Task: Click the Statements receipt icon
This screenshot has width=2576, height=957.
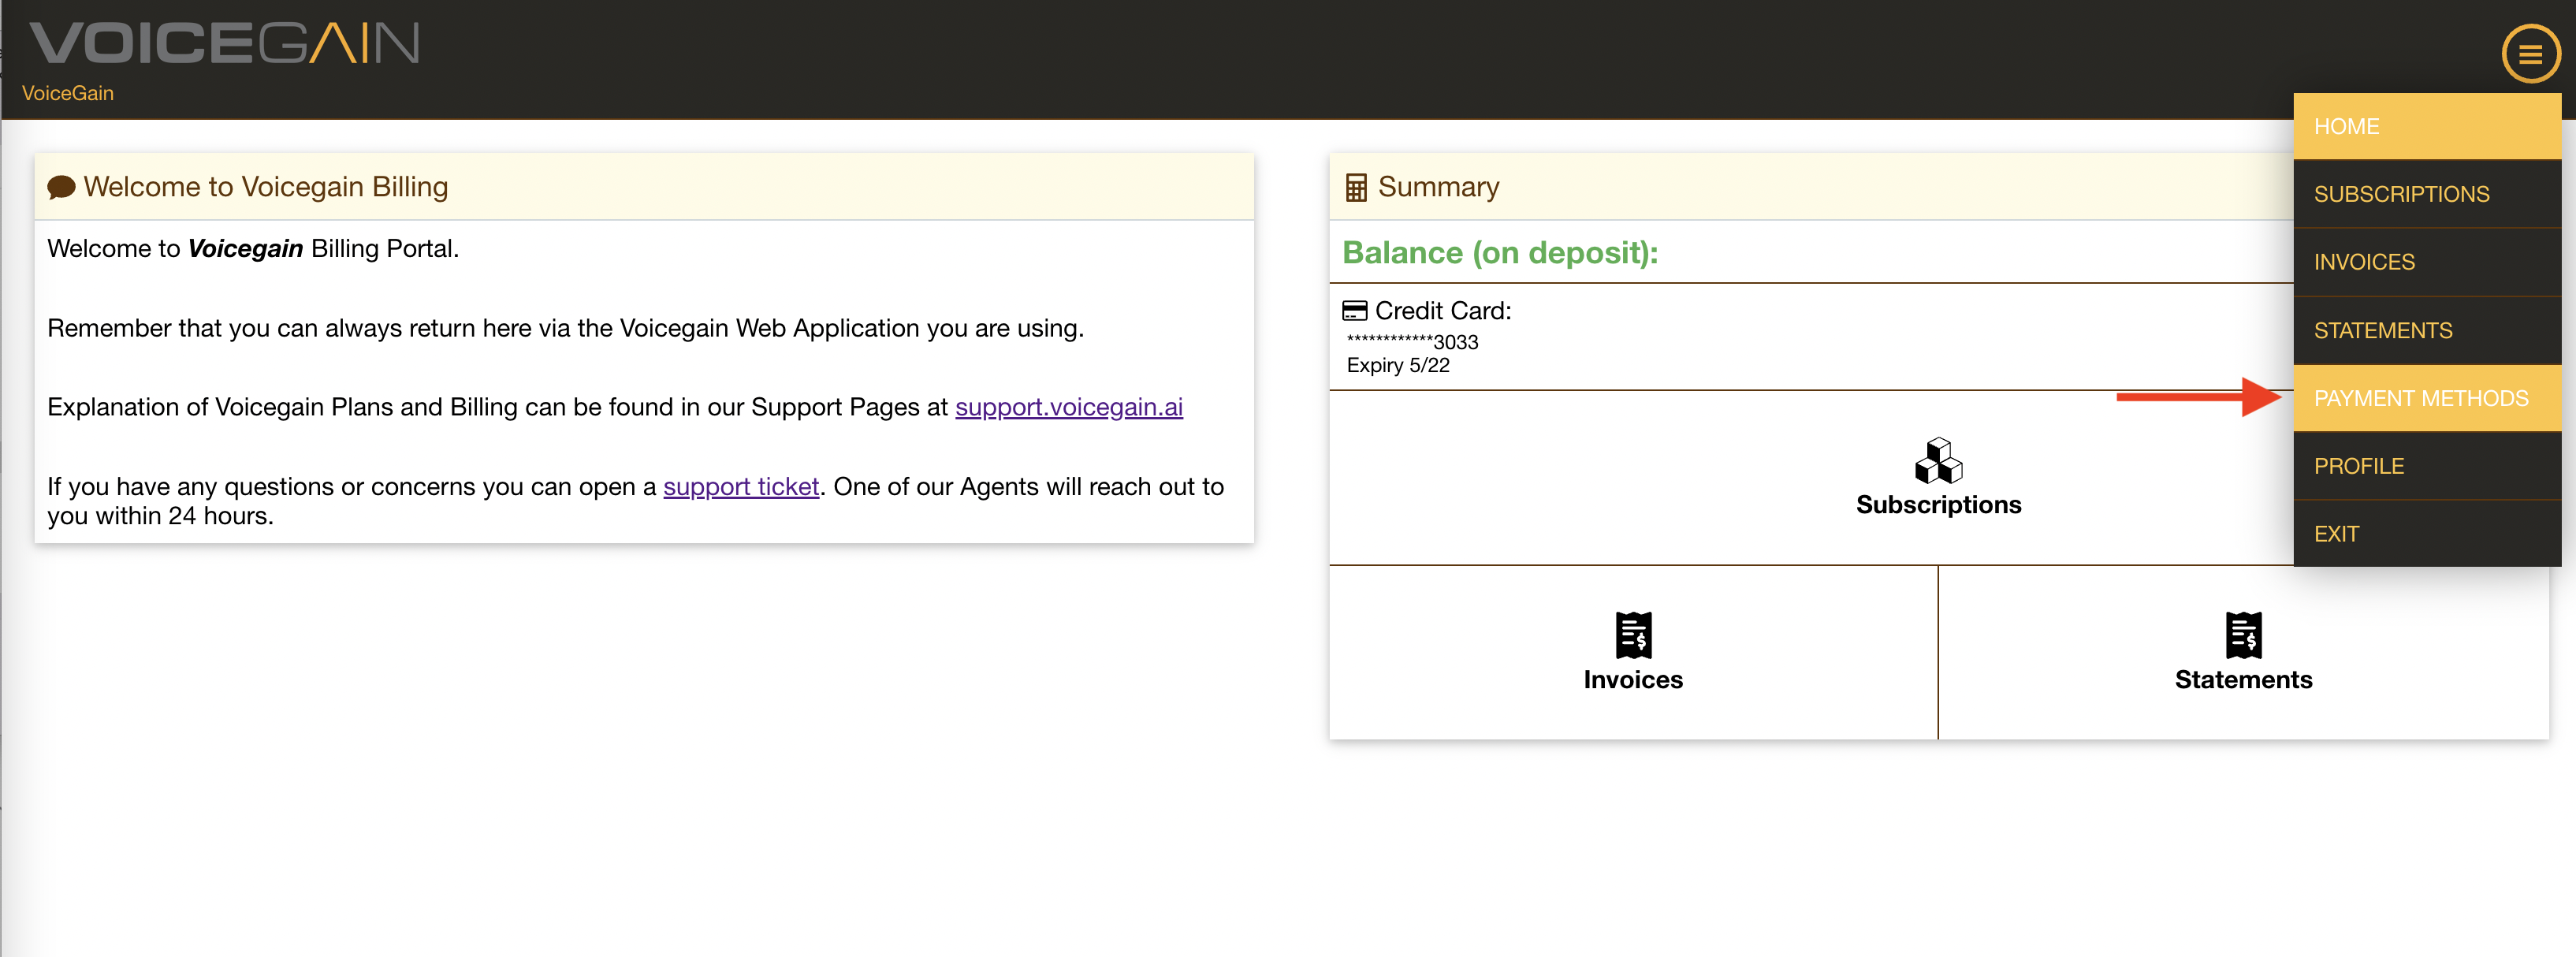Action: [2243, 635]
